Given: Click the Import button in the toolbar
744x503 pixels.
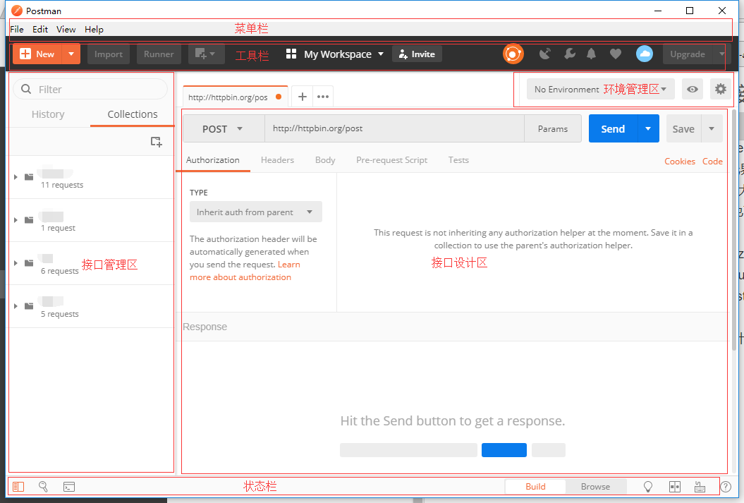Looking at the screenshot, I should 109,54.
